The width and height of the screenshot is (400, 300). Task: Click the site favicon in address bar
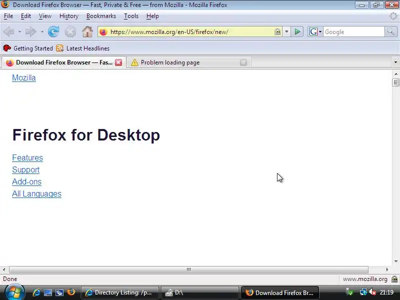(x=103, y=32)
